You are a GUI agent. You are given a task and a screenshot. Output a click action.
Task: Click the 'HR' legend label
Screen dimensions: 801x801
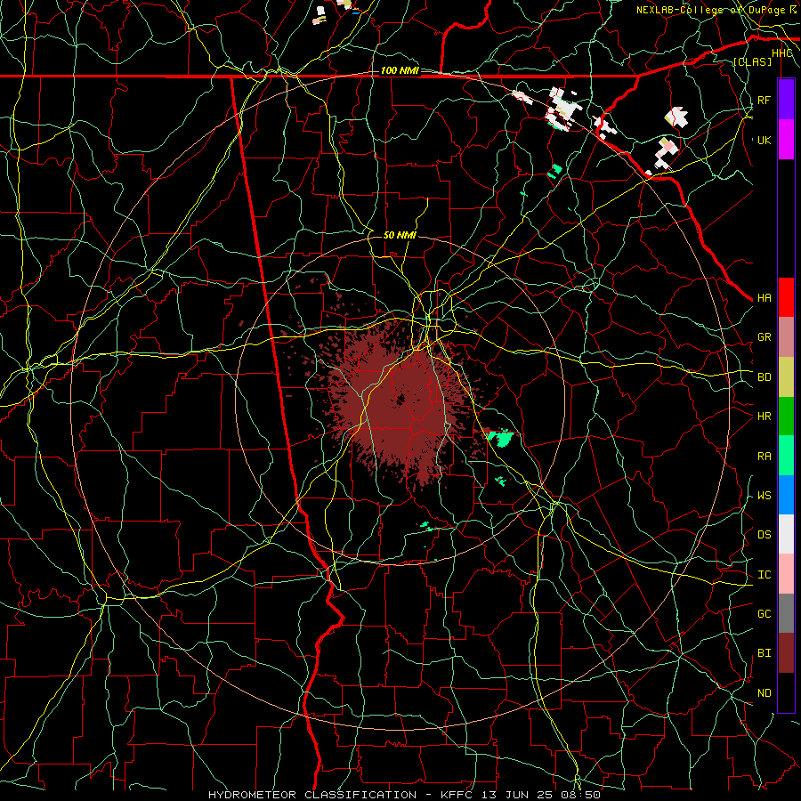[x=764, y=417]
